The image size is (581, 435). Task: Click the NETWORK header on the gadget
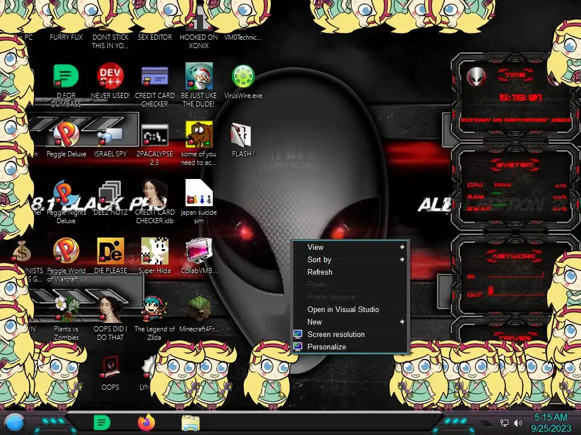point(514,256)
